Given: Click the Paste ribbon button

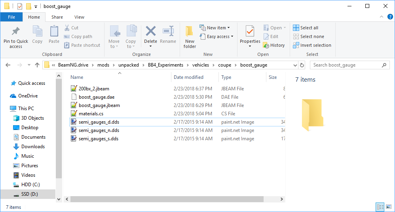Looking at the screenshot, I should [54, 35].
